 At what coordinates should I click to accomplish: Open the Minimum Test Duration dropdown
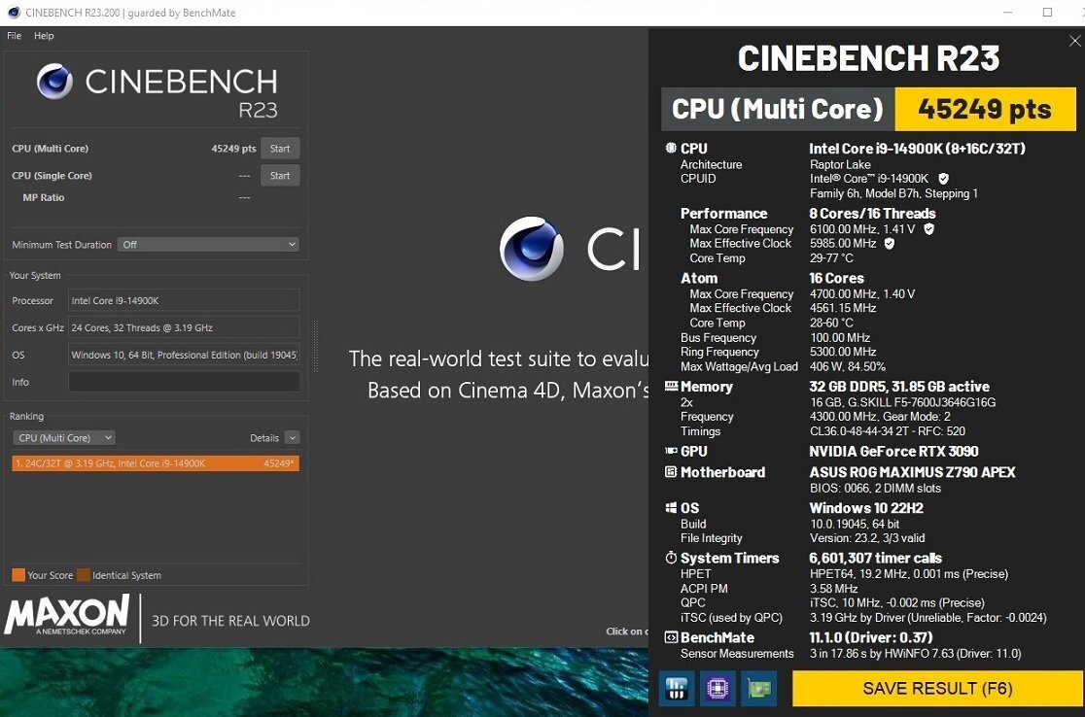click(x=208, y=244)
